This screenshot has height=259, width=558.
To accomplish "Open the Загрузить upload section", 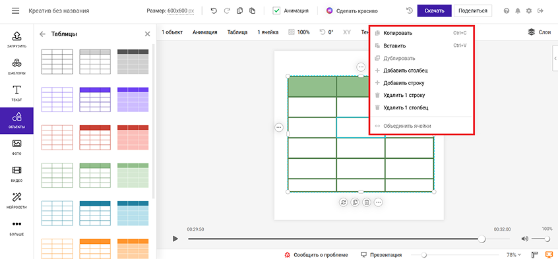I will pyautogui.click(x=16, y=39).
